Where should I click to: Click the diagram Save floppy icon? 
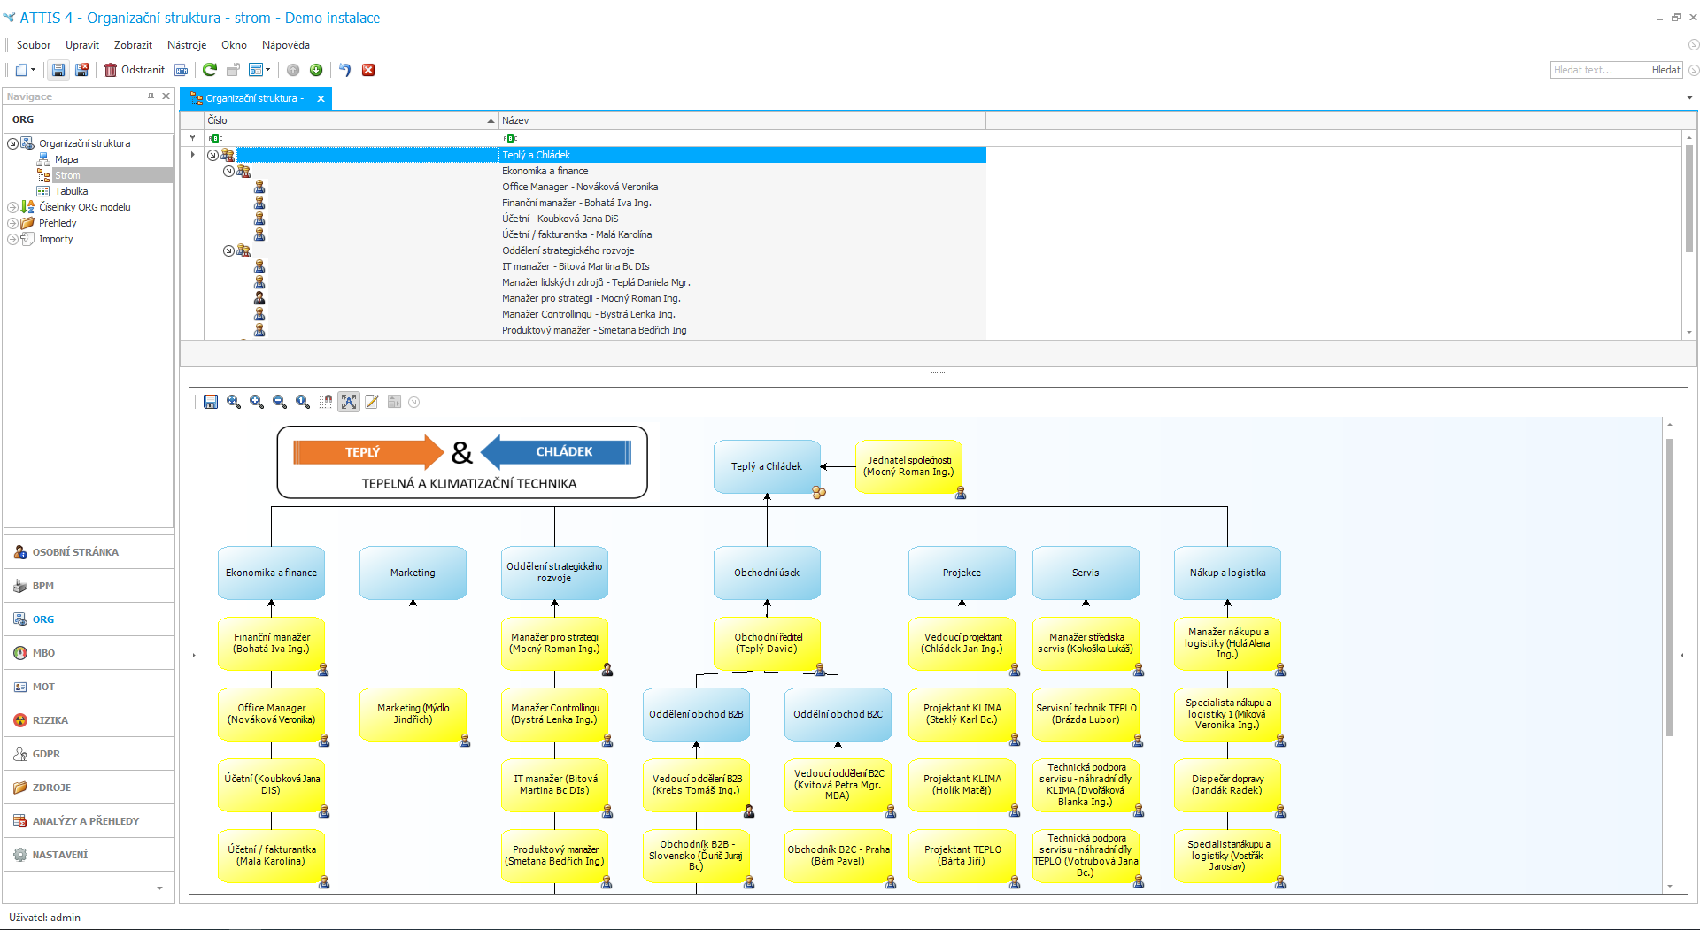[x=211, y=402]
